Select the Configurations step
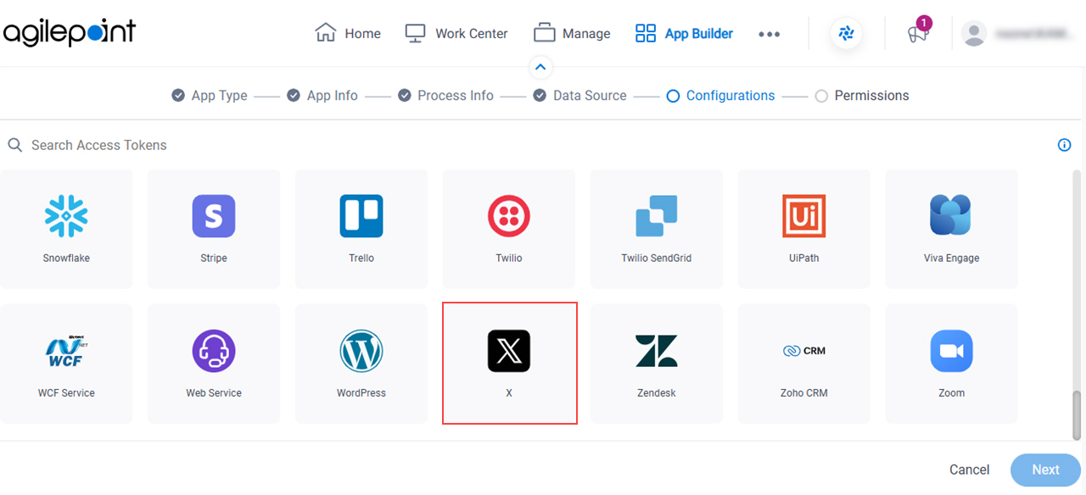The width and height of the screenshot is (1086, 495). [720, 96]
